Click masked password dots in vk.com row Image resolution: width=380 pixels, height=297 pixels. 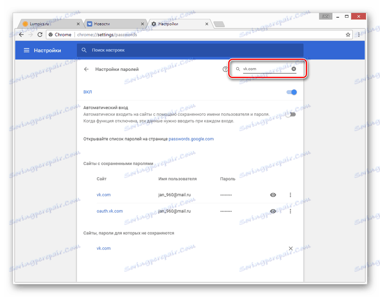click(226, 195)
